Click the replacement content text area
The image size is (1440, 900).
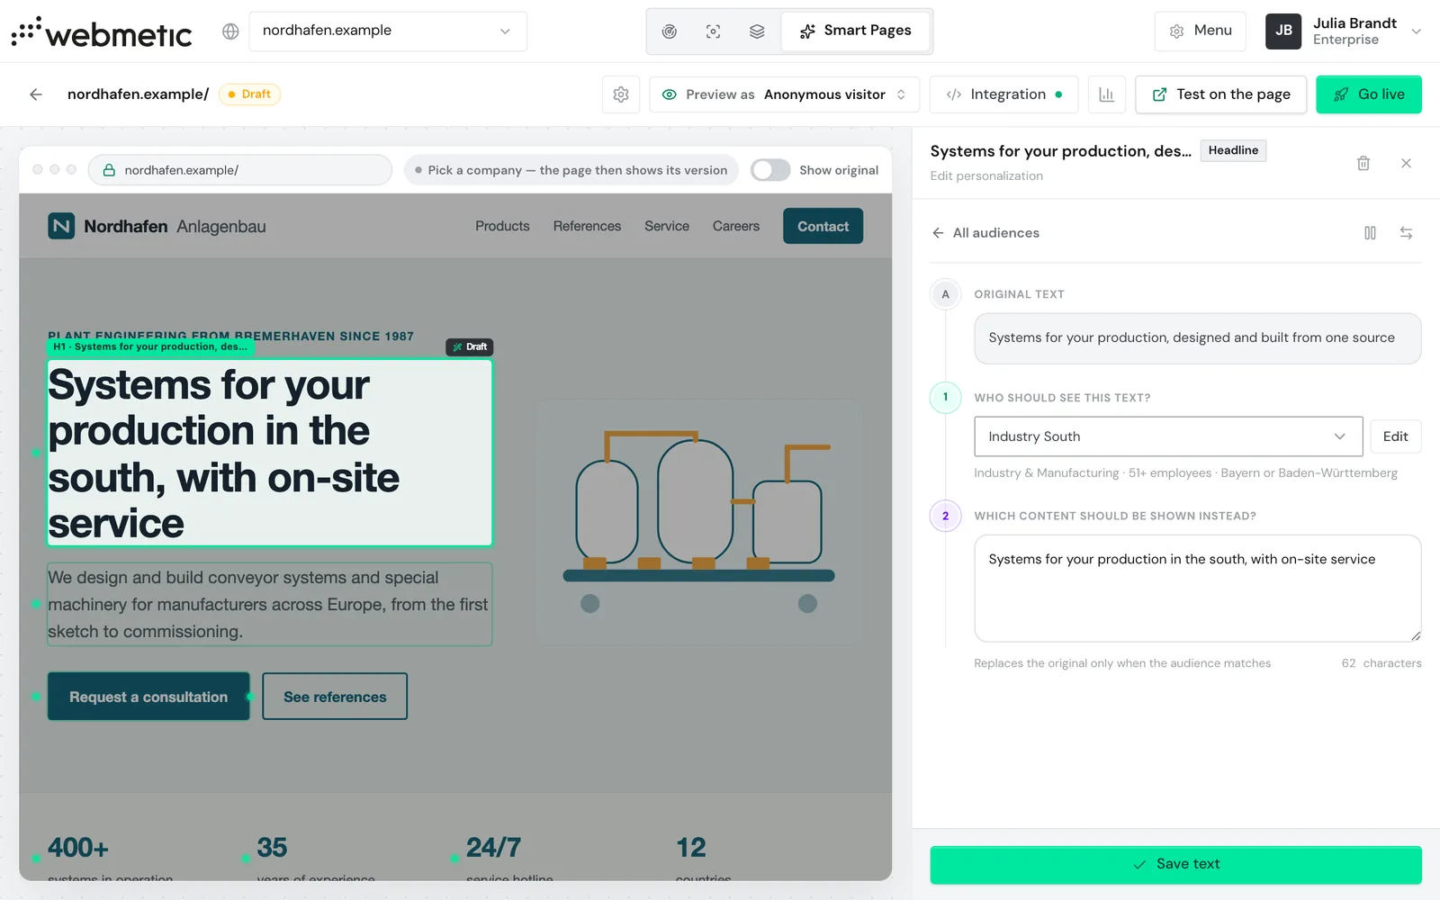pyautogui.click(x=1198, y=589)
